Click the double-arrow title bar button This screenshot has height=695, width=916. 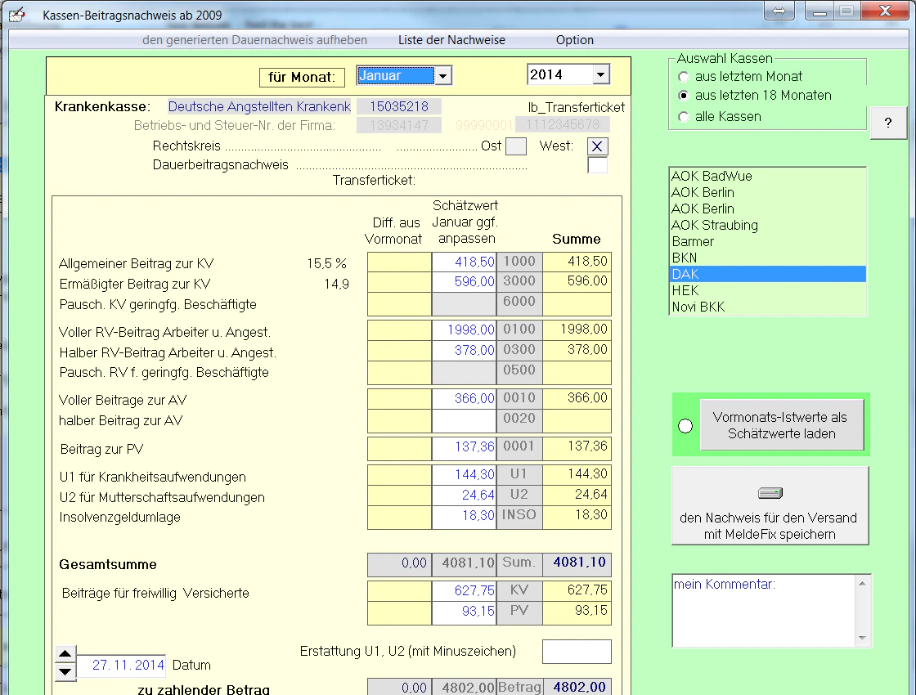[x=779, y=11]
